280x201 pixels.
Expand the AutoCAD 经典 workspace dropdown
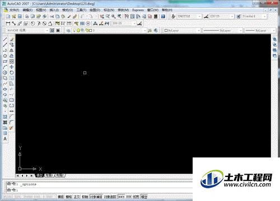click(47, 30)
